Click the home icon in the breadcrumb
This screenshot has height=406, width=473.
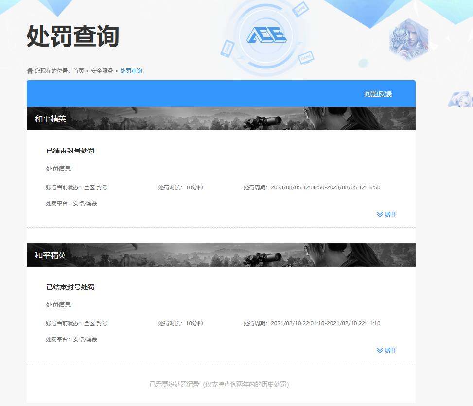click(x=30, y=71)
